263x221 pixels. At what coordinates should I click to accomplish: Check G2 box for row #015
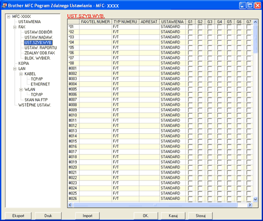tap(200, 141)
